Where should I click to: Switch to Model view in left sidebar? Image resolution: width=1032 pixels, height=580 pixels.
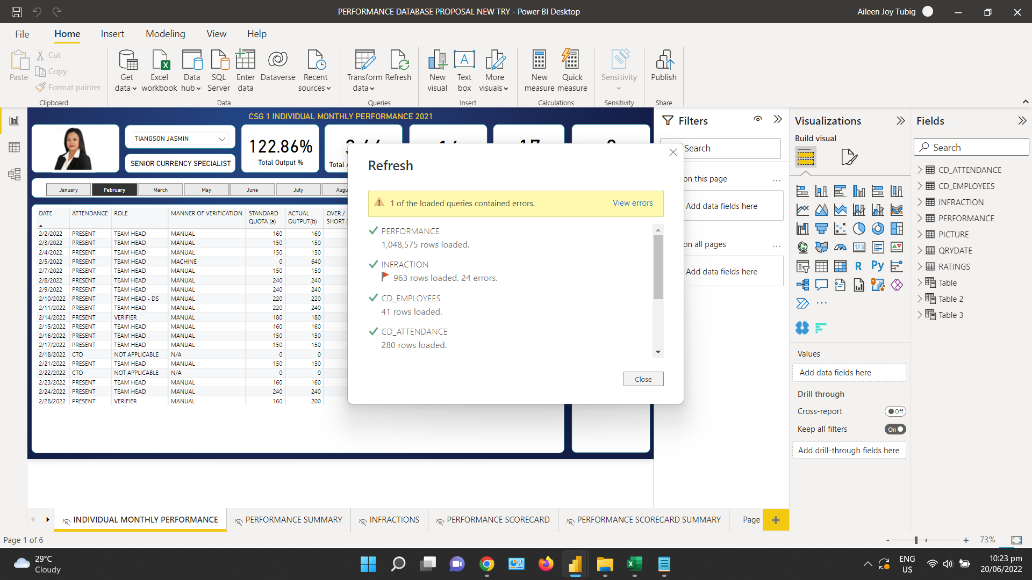click(x=14, y=174)
